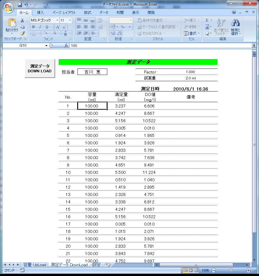259x276 pixels.
Task: Click the macro recording icon in status bar
Action: coord(22,270)
